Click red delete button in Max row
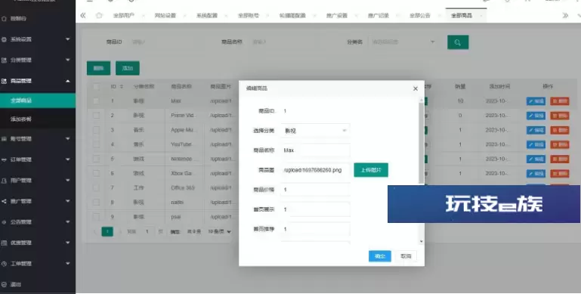 tap(560, 101)
